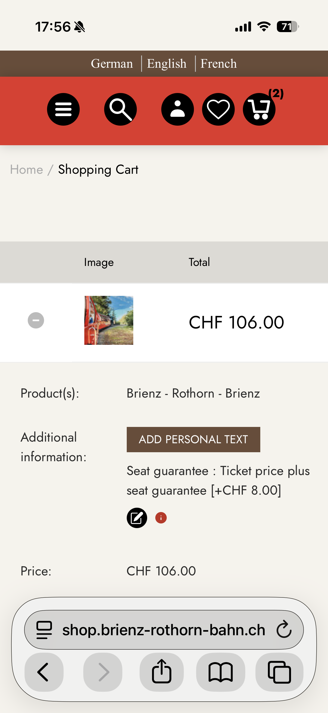Viewport: 328px width, 713px height.
Task: Open the user account icon
Action: (x=177, y=109)
